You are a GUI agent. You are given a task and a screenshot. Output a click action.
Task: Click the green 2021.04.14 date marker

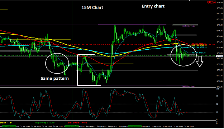tap(135, 126)
